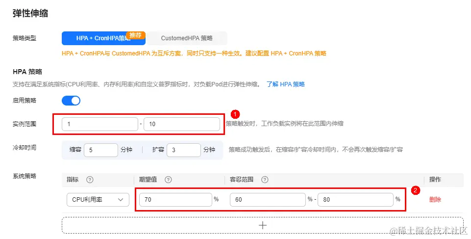471x239 pixels.
Task: Toggle the 启用策略 switch off
Action: coord(71,101)
